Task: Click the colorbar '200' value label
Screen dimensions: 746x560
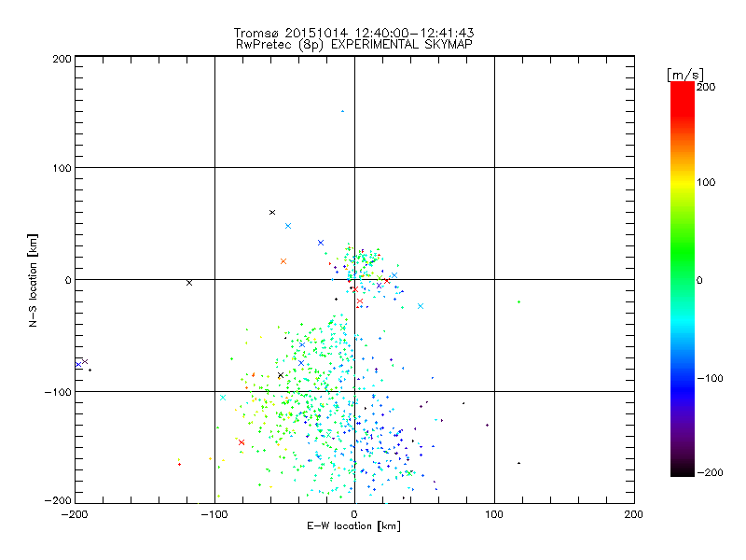Action: click(706, 87)
